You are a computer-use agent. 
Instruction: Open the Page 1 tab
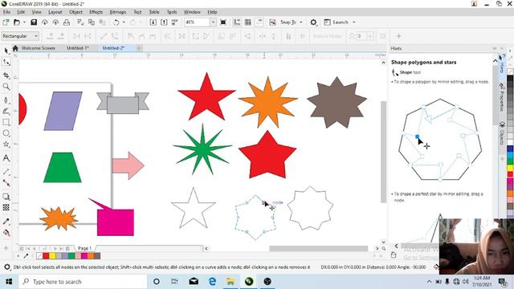pos(84,248)
